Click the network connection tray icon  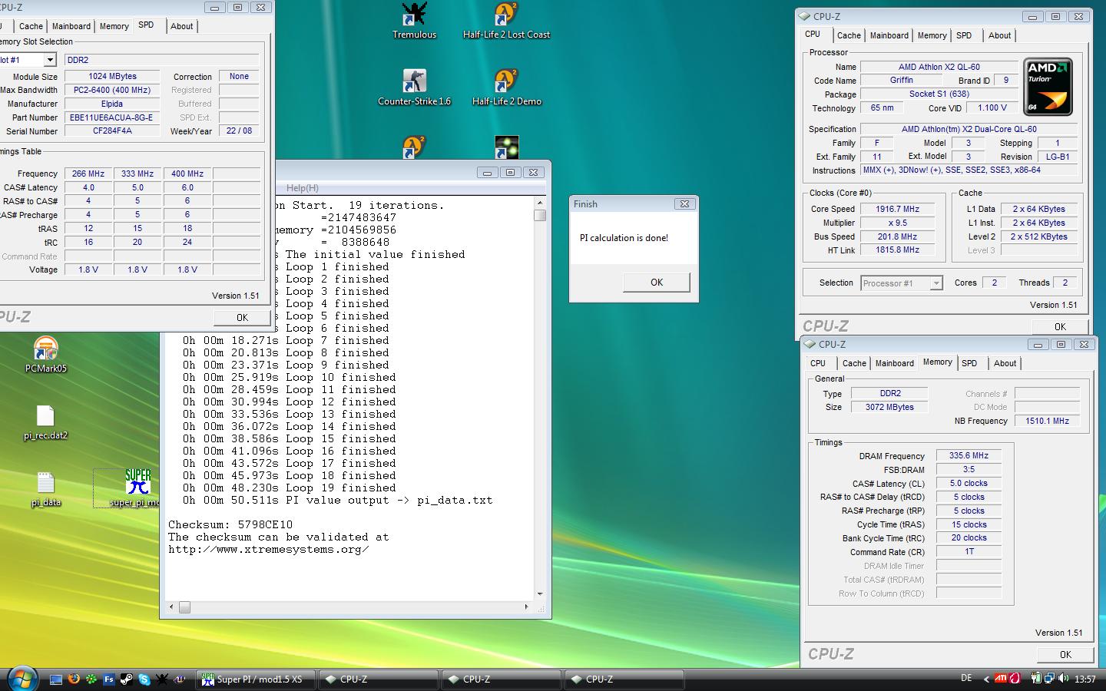pos(1048,679)
